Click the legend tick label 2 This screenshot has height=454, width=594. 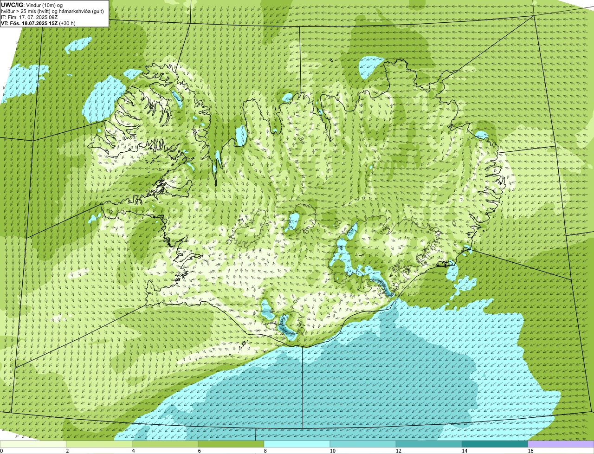(x=67, y=451)
